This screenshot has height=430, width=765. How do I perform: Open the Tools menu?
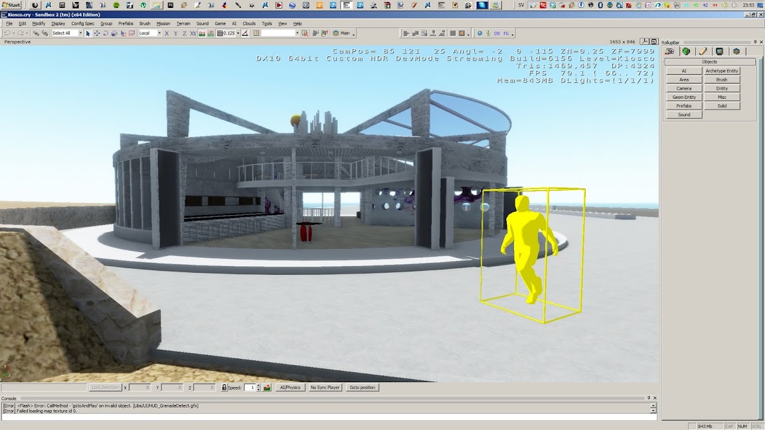pyautogui.click(x=266, y=23)
